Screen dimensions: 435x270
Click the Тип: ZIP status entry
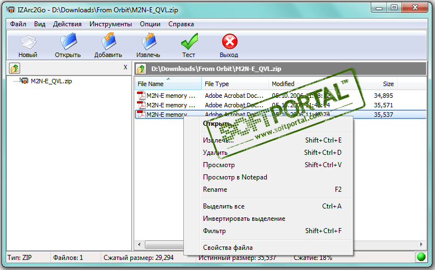[x=20, y=258]
